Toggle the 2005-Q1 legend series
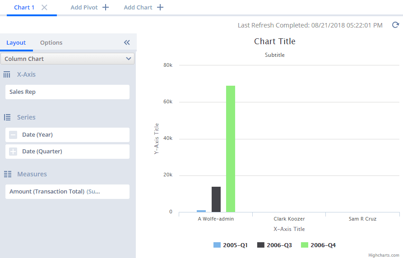Image resolution: width=403 pixels, height=258 pixels. (x=230, y=245)
